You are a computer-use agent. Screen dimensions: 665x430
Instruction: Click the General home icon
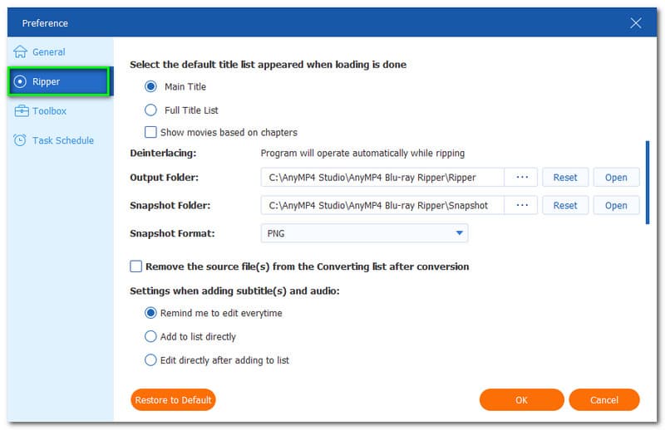coord(21,51)
